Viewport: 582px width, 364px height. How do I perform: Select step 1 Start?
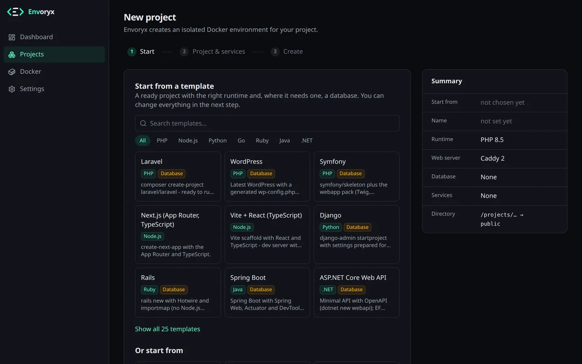(x=141, y=51)
